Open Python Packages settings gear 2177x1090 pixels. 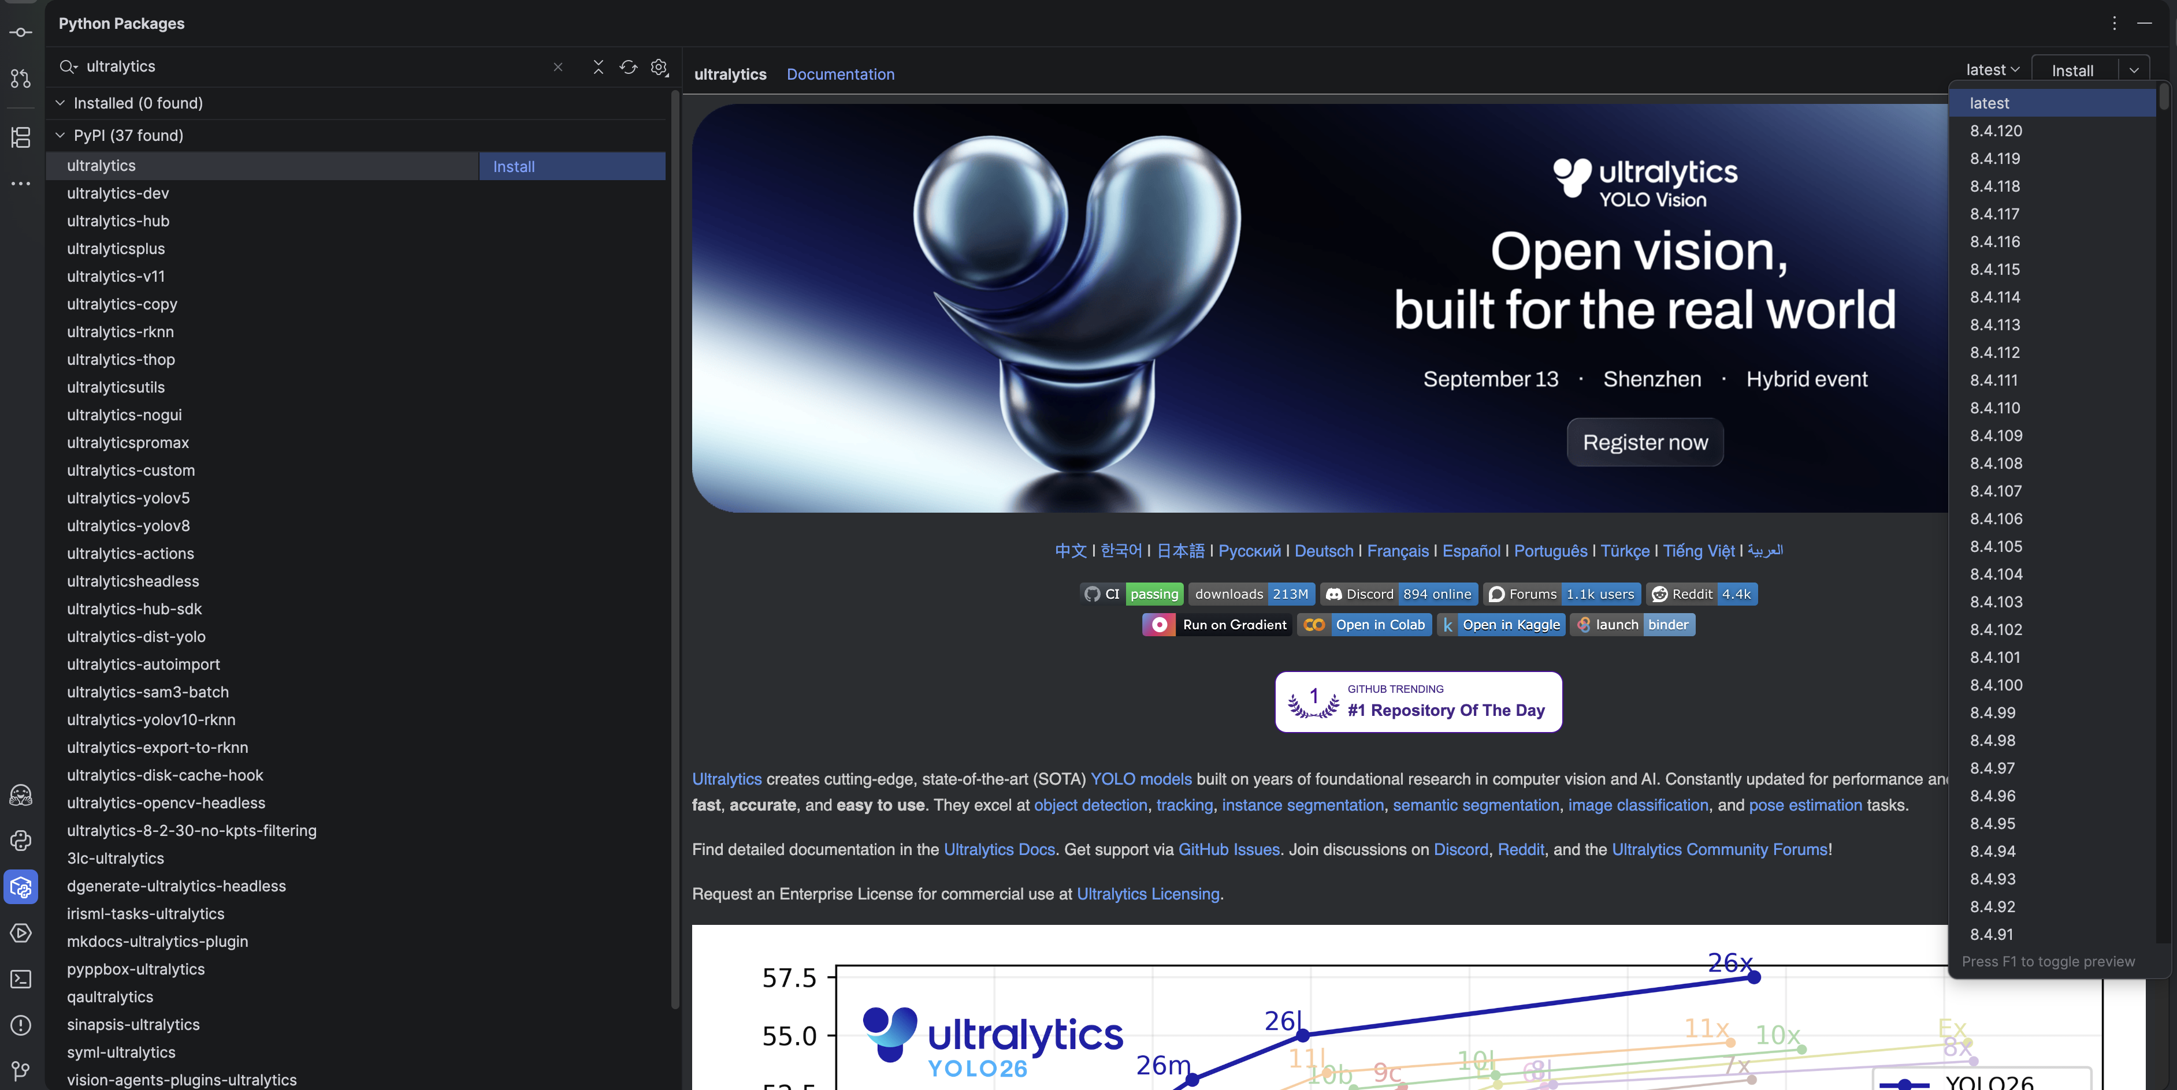click(659, 67)
